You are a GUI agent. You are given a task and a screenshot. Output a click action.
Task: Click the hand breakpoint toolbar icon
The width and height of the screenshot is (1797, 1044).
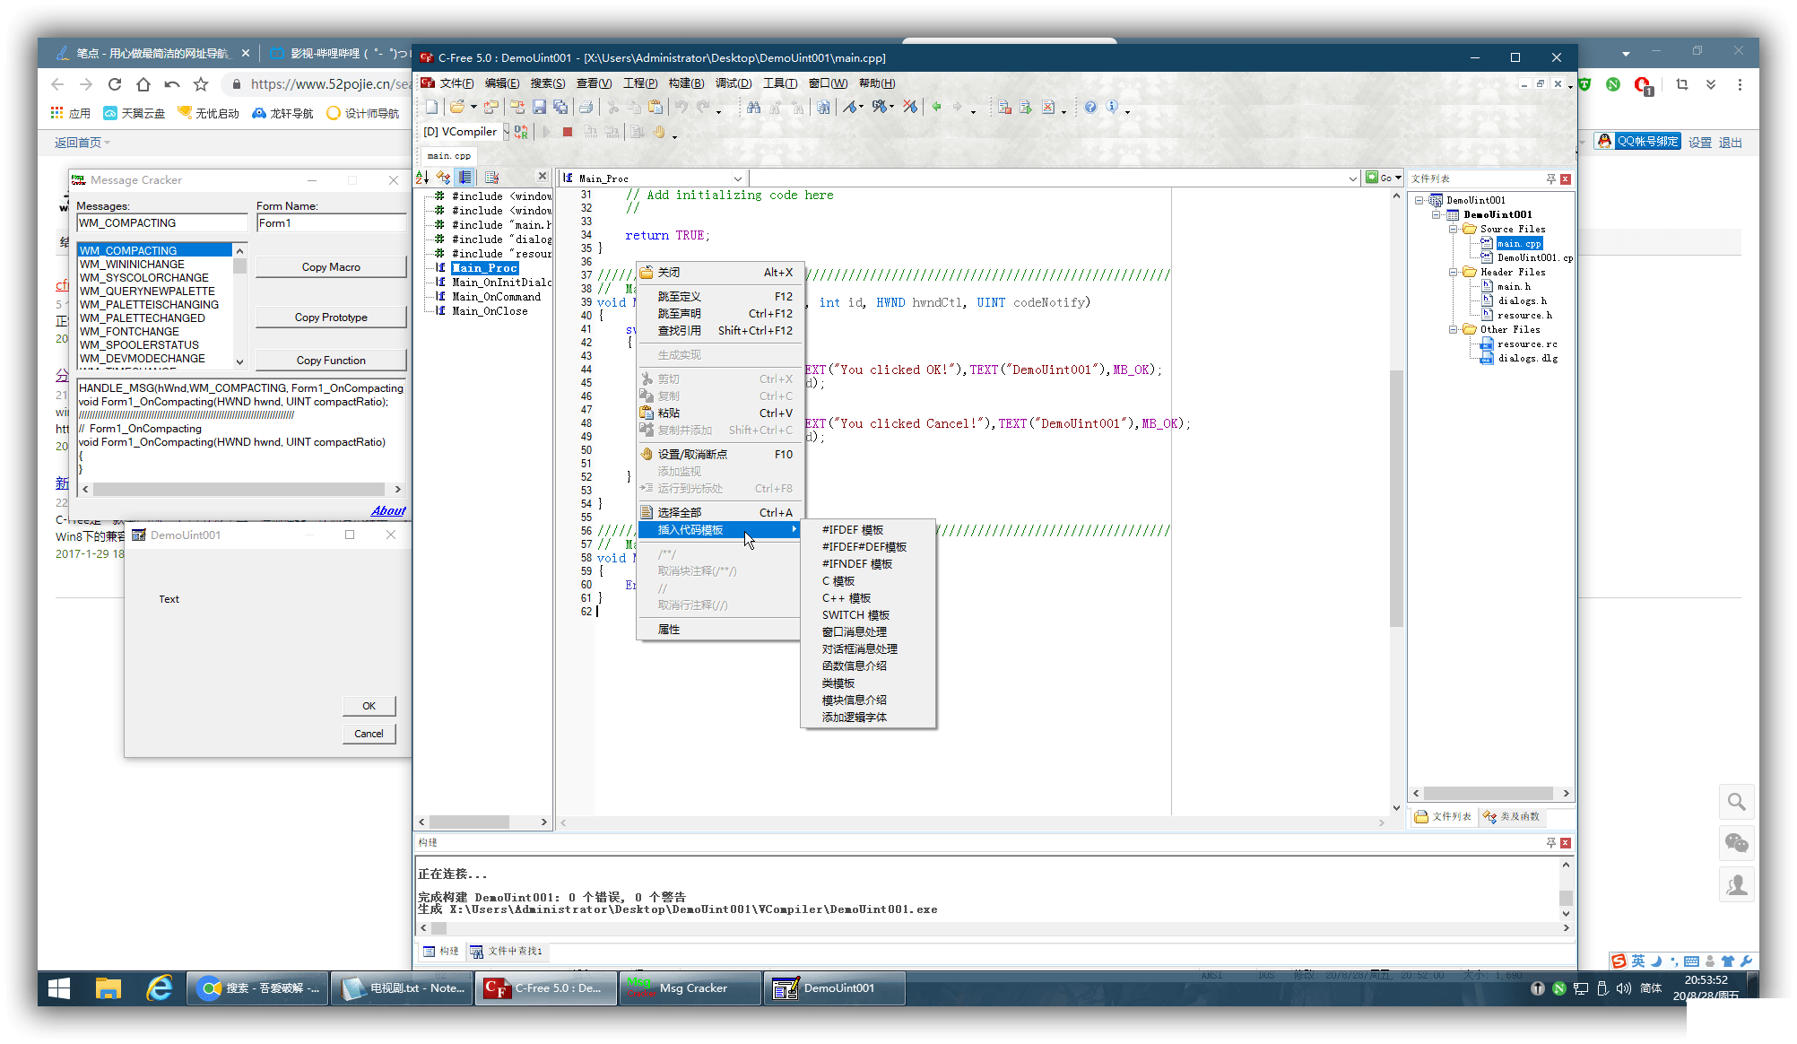tap(659, 132)
